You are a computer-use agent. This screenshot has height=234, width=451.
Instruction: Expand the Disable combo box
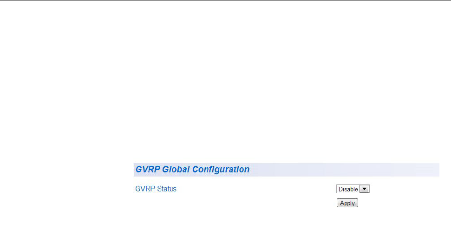coord(353,189)
